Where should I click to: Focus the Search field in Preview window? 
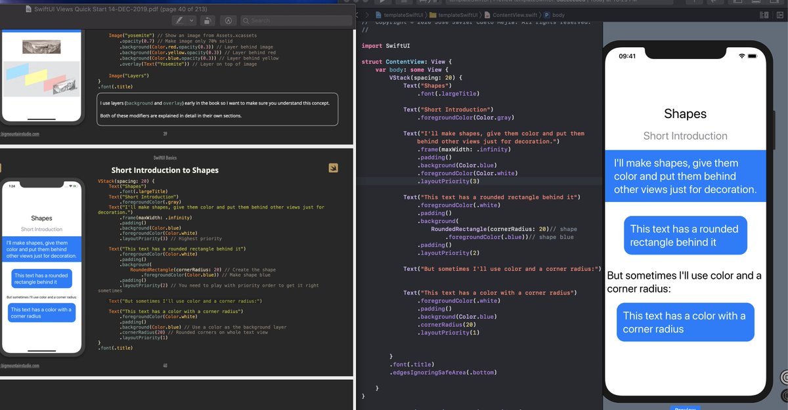(x=295, y=20)
